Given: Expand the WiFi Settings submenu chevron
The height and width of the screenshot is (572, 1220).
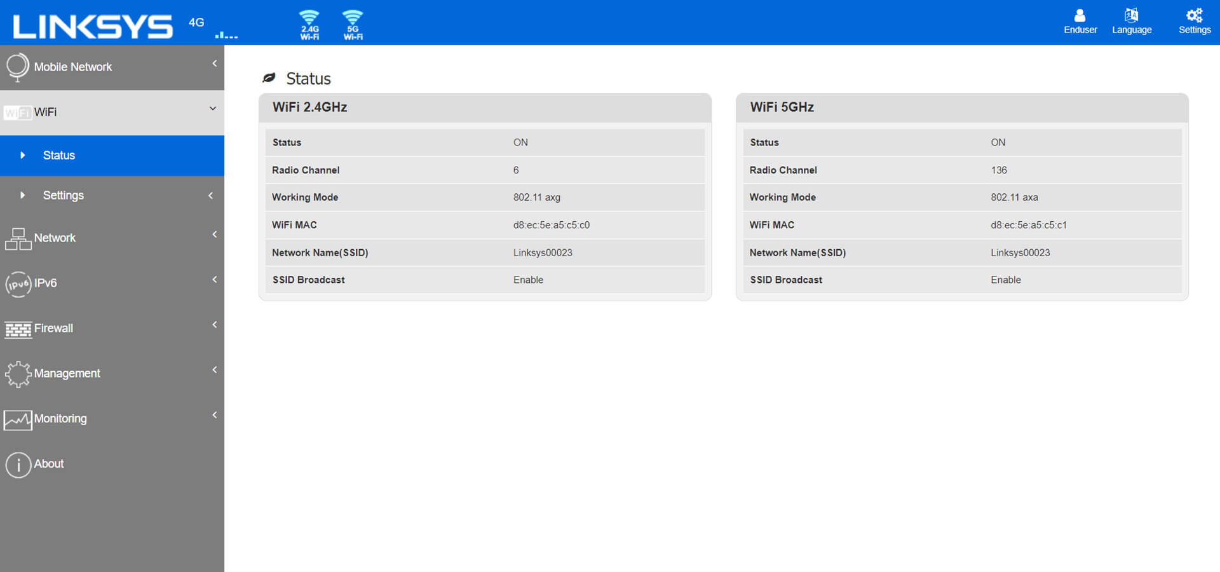Looking at the screenshot, I should 211,196.
